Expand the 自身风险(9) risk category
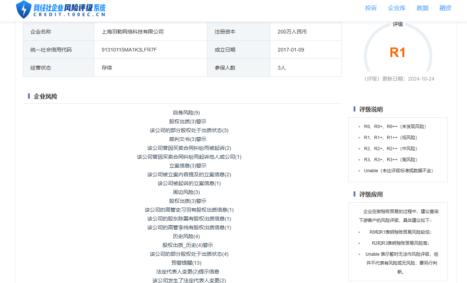This screenshot has width=467, height=283. (x=186, y=113)
